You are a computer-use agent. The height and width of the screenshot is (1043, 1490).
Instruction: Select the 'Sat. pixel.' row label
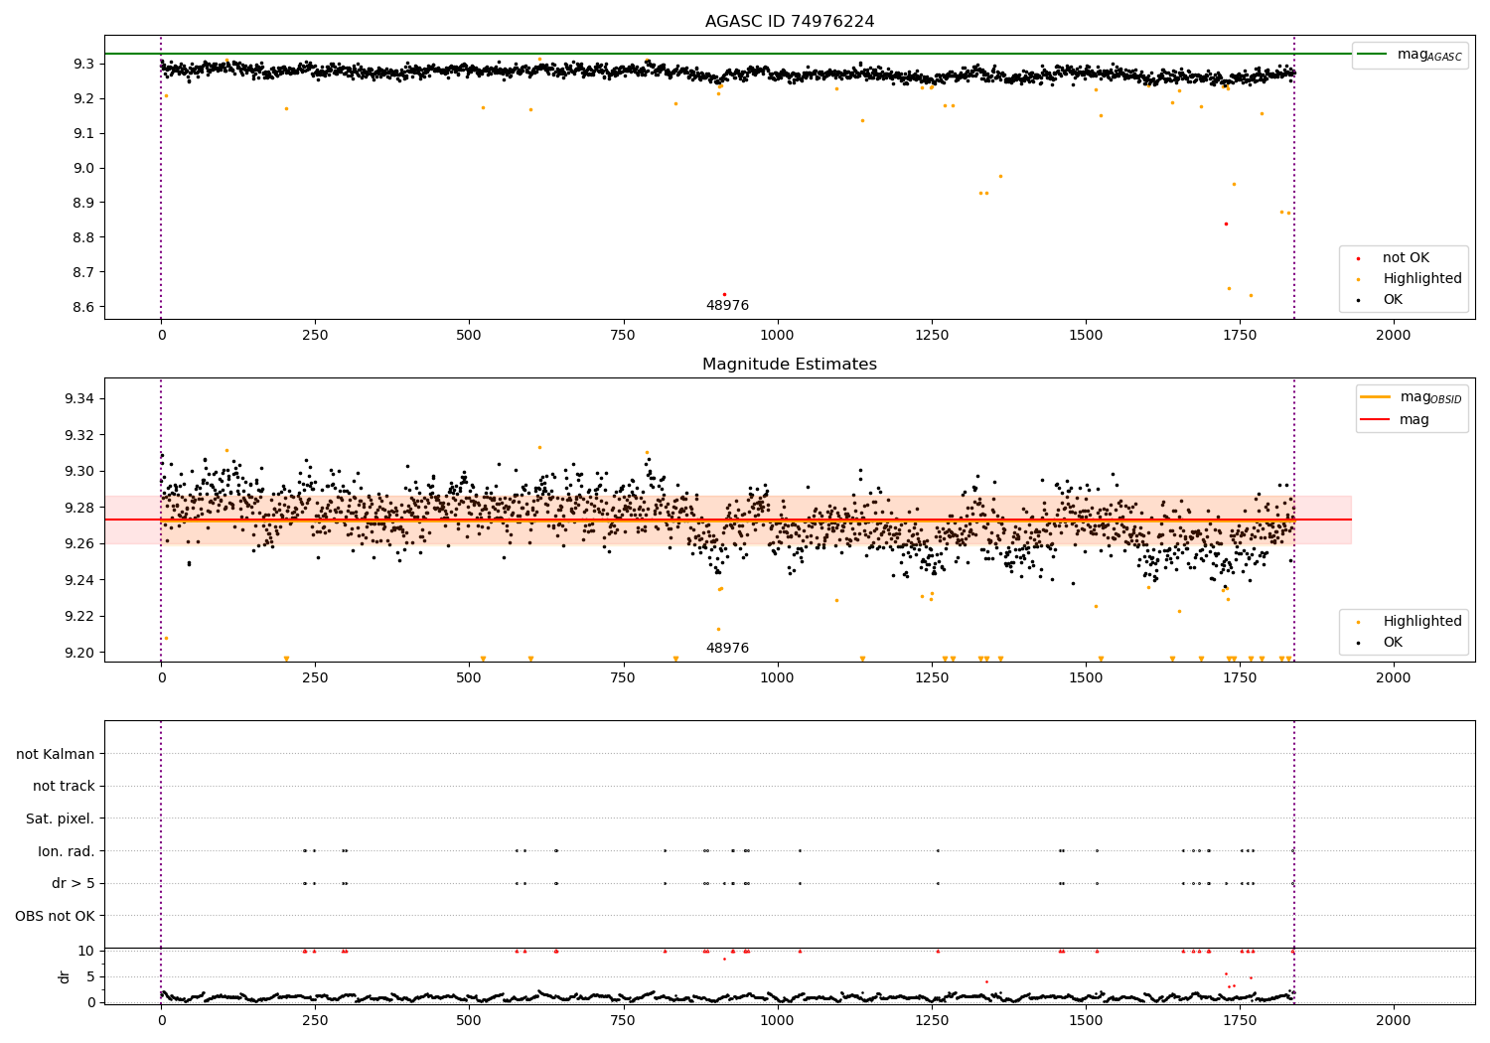coord(61,819)
